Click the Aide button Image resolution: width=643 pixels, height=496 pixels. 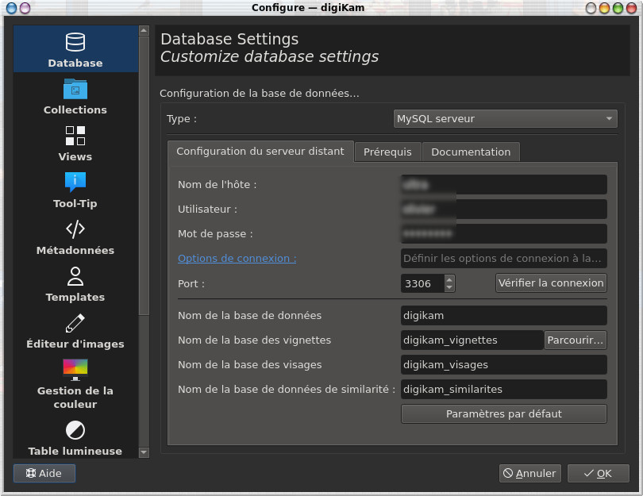point(44,474)
